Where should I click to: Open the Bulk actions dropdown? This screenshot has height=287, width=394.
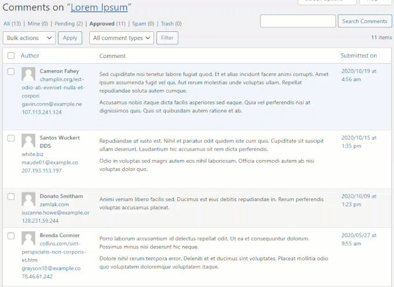tap(29, 38)
